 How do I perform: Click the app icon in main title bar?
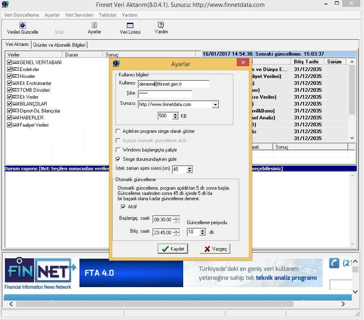pyautogui.click(x=5, y=4)
